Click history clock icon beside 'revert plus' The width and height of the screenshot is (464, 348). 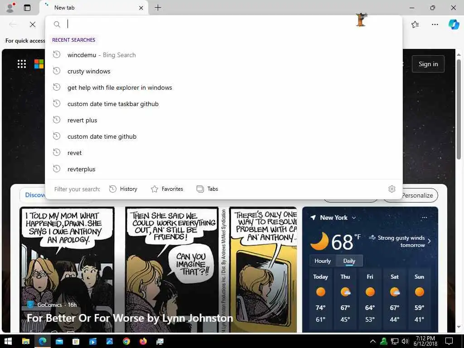pyautogui.click(x=57, y=120)
